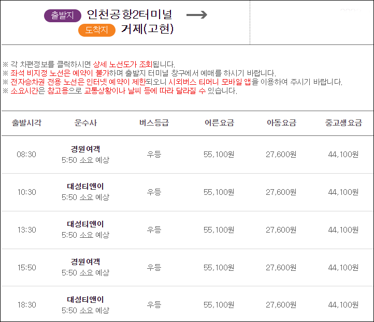The height and width of the screenshot is (322, 374).
Task: Click the arrow icon beside 인천공항2터미널
Action: 197,15
